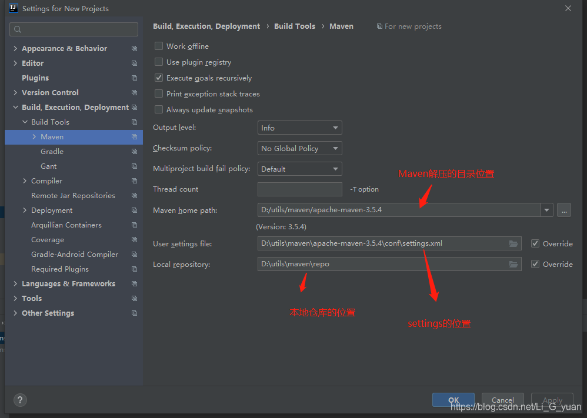Click the copy icon beside Plugins

click(134, 78)
